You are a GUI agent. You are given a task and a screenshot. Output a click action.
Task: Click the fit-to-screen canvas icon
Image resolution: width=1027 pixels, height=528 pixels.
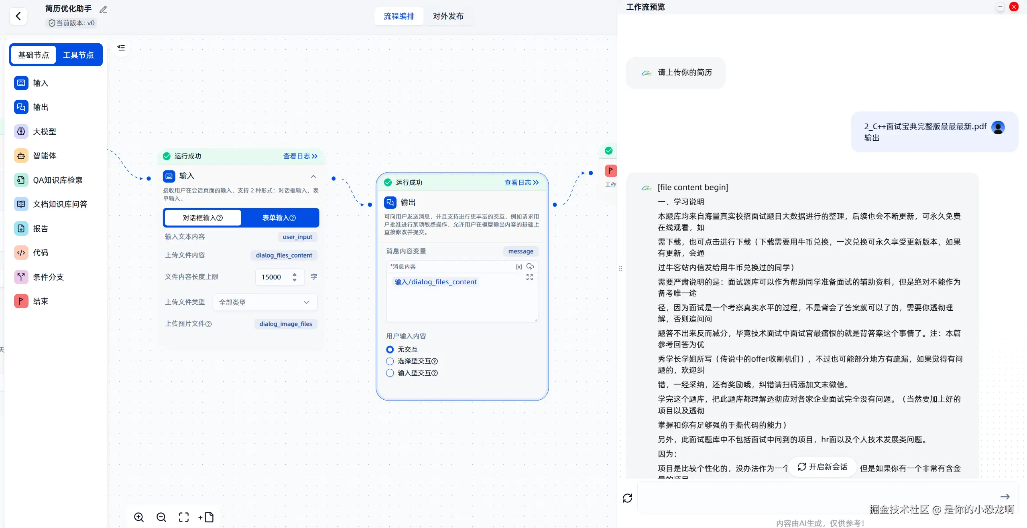(x=184, y=517)
